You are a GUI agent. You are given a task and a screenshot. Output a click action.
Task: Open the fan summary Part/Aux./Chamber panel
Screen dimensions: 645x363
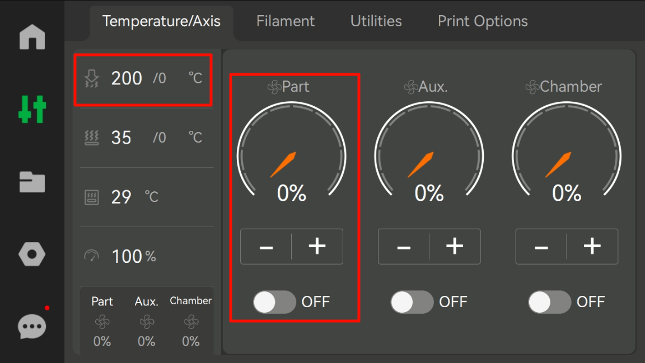point(147,321)
